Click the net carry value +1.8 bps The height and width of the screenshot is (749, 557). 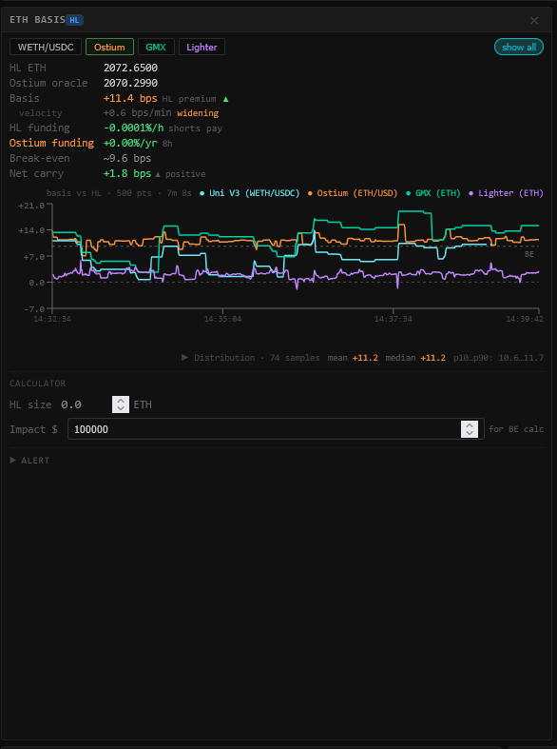click(127, 173)
